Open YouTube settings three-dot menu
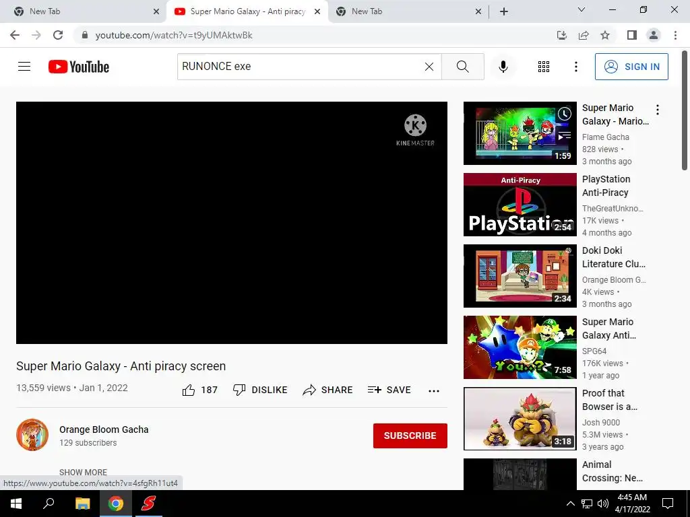 tap(575, 67)
